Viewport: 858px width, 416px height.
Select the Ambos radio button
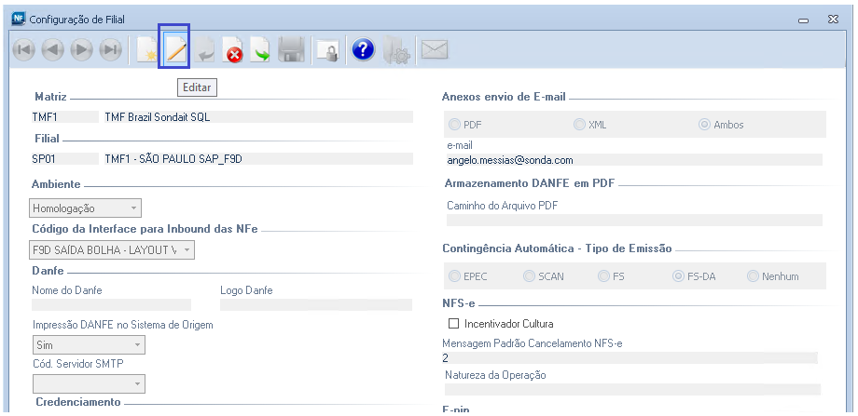point(705,125)
